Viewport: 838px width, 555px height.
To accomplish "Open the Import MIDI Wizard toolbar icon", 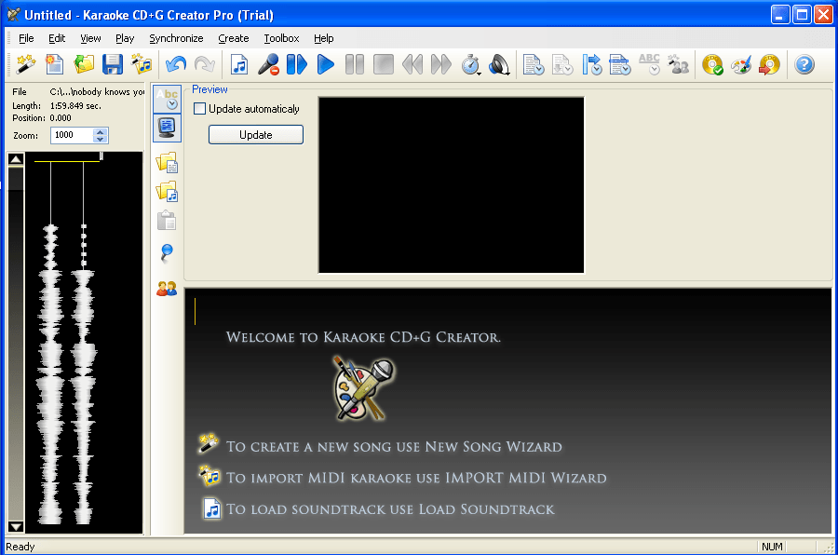I will (142, 63).
